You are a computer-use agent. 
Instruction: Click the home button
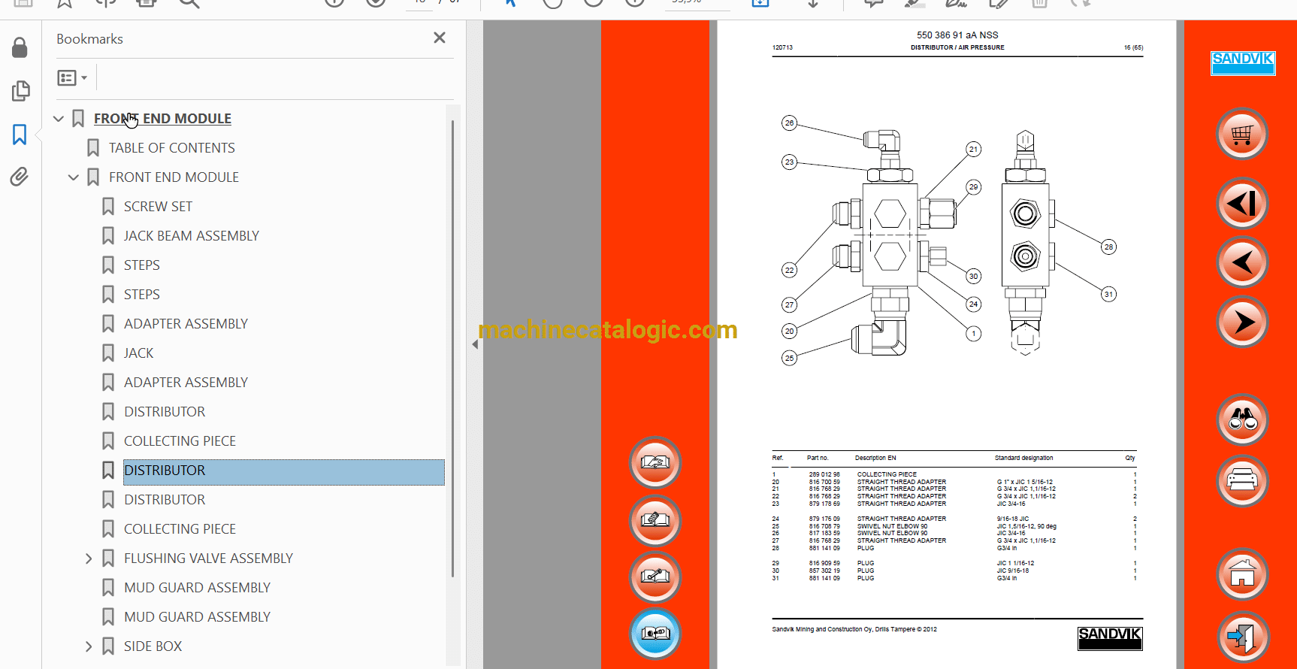click(1242, 574)
